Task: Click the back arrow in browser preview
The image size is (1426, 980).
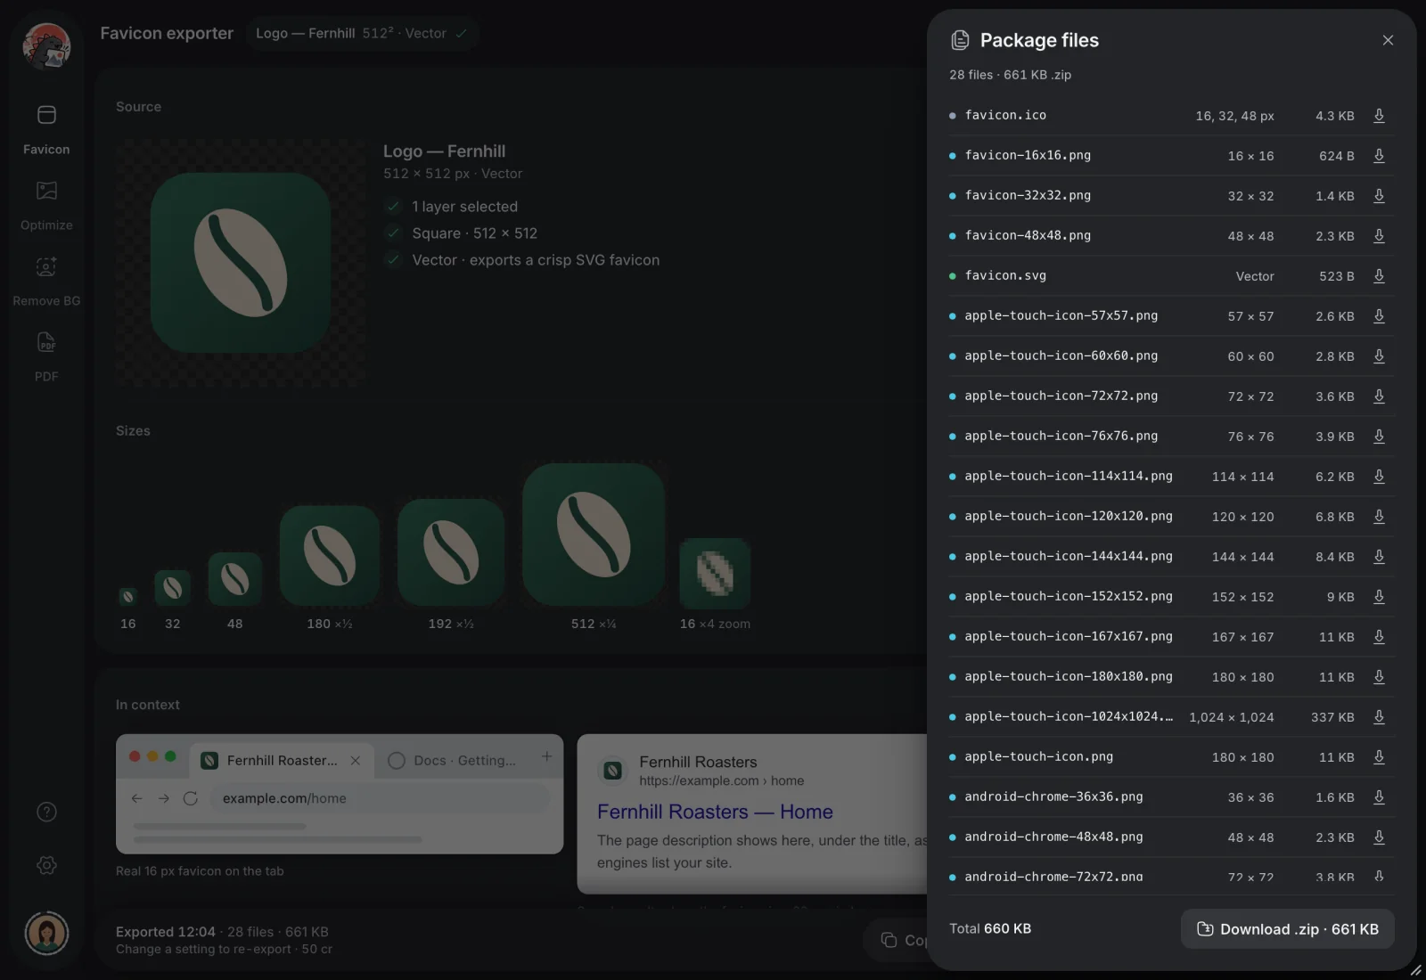Action: (136, 798)
